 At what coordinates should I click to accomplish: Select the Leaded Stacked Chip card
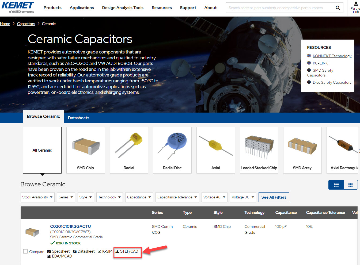(x=259, y=150)
